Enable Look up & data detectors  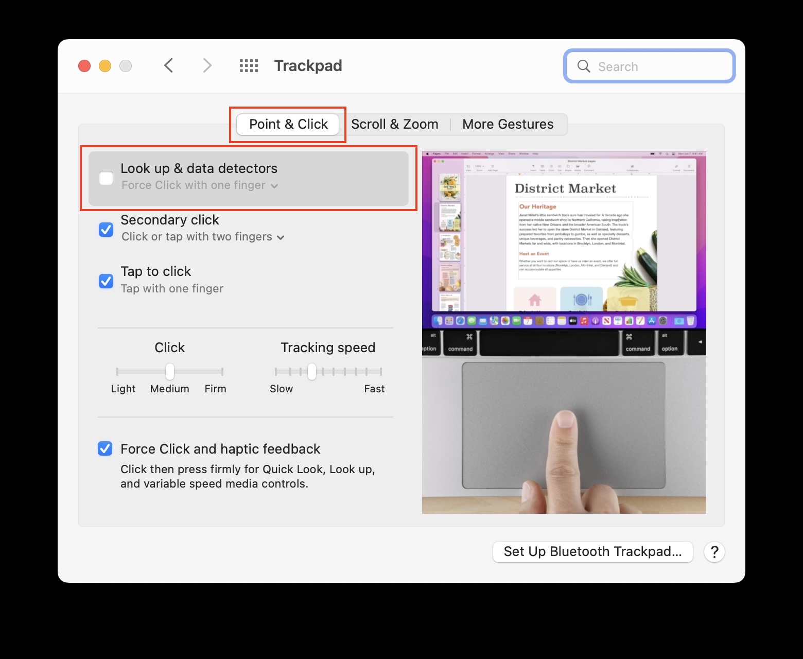(106, 178)
